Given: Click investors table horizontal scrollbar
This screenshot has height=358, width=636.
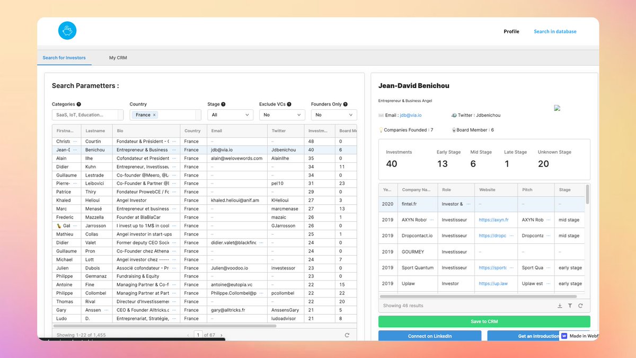Looking at the screenshot, I should tap(166, 326).
